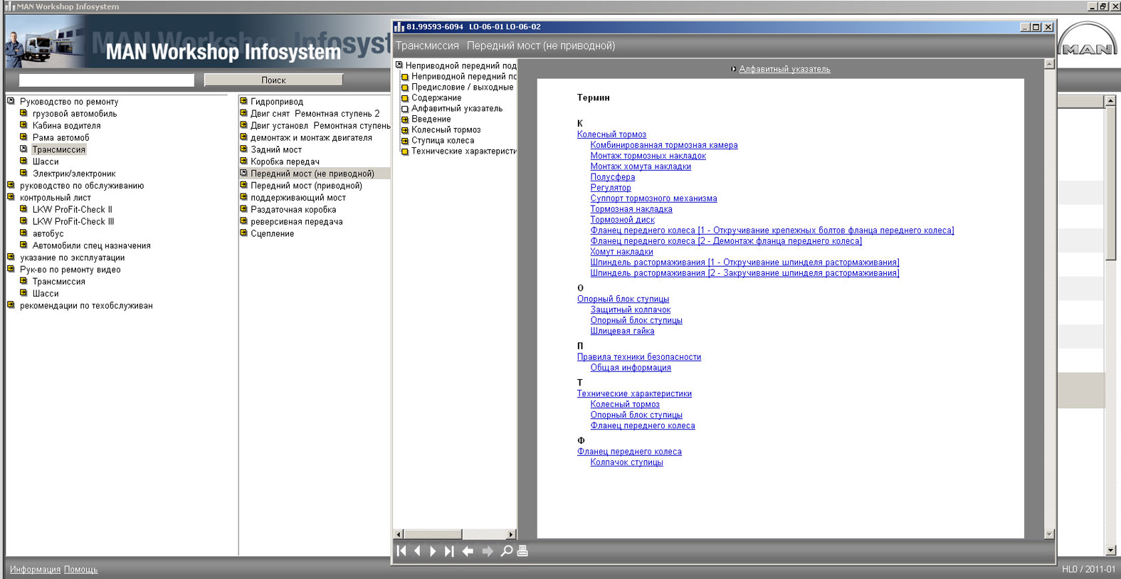The image size is (1121, 579).
Task: Expand the Коробка передач folder icon
Action: pos(243,161)
